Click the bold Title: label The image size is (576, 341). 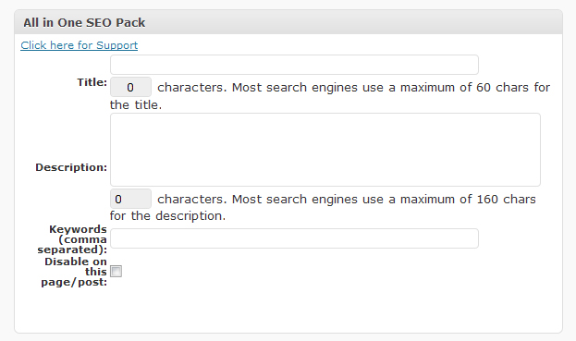(x=92, y=82)
